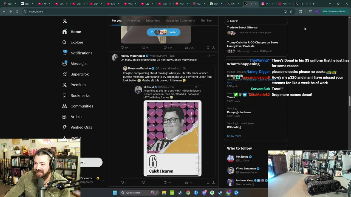Image resolution: width=351 pixels, height=197 pixels.
Task: Go to Home in the sidebar
Action: click(72, 32)
